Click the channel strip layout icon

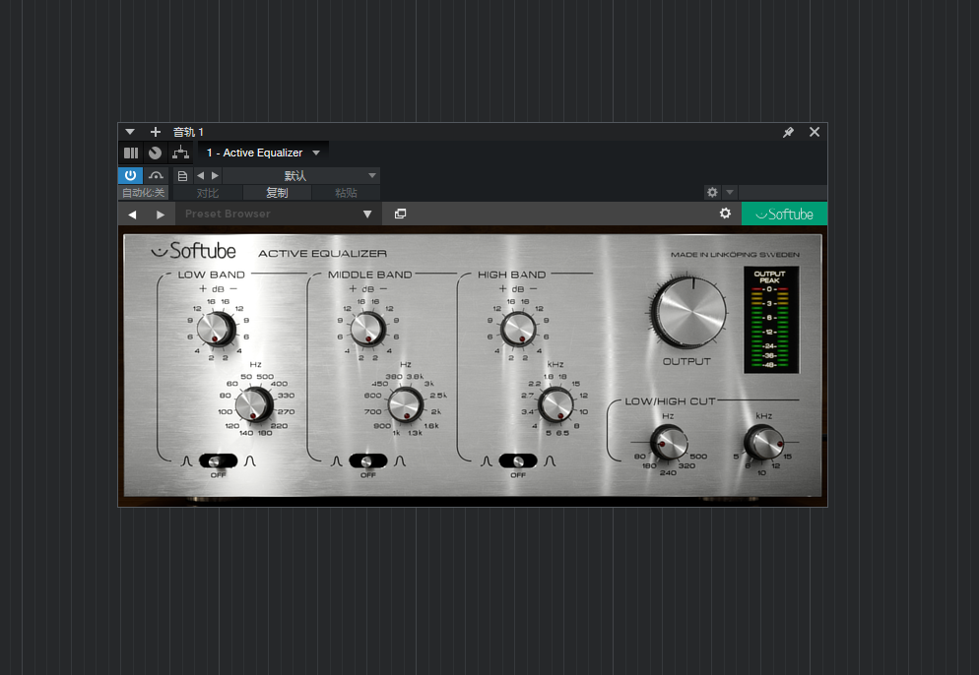pos(130,153)
